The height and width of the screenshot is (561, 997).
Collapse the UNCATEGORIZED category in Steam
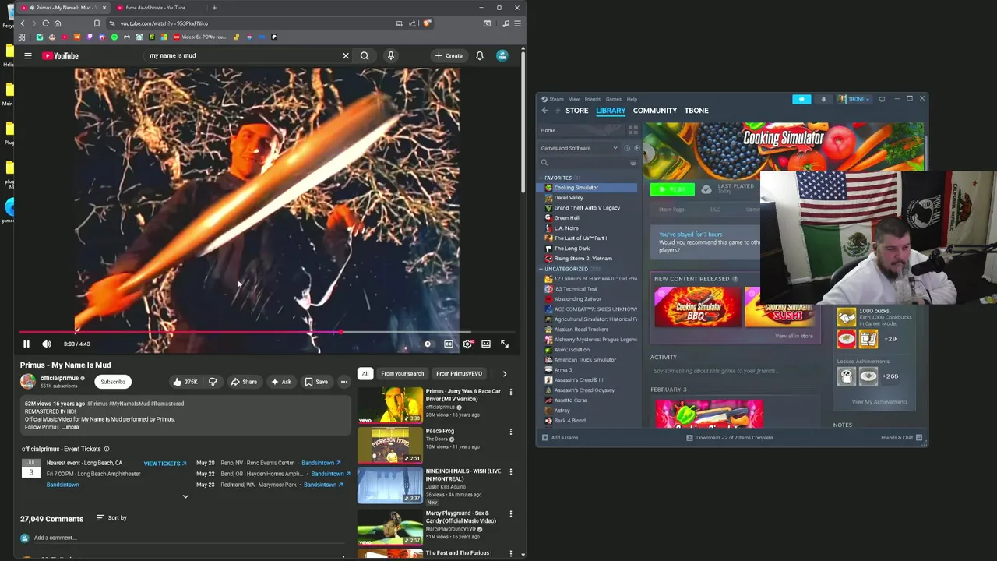pyautogui.click(x=542, y=269)
